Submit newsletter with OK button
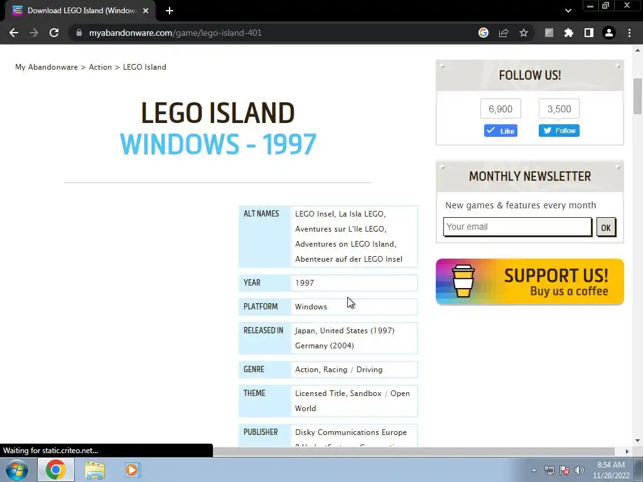 pyautogui.click(x=606, y=227)
